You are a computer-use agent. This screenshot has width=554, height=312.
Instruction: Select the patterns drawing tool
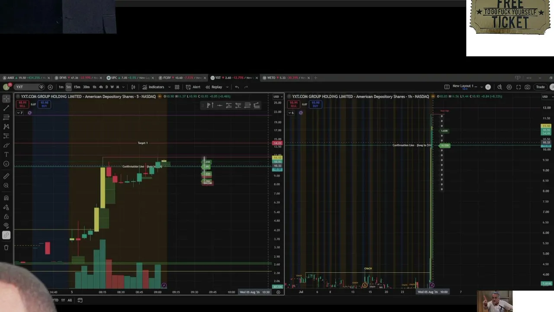[x=6, y=127]
